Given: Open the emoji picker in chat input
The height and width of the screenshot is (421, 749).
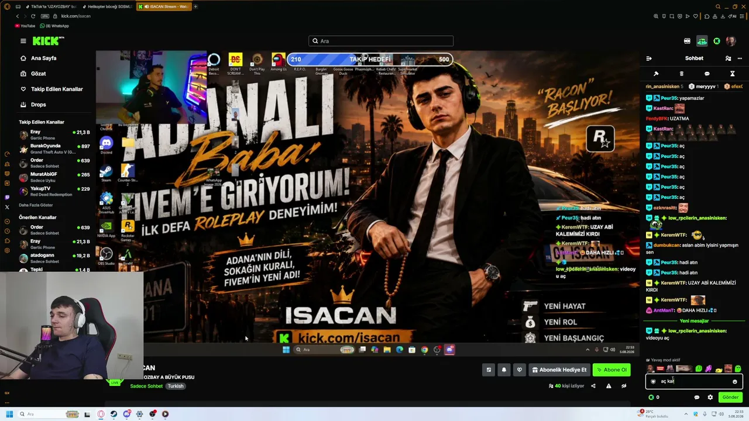Looking at the screenshot, I should pos(735,382).
